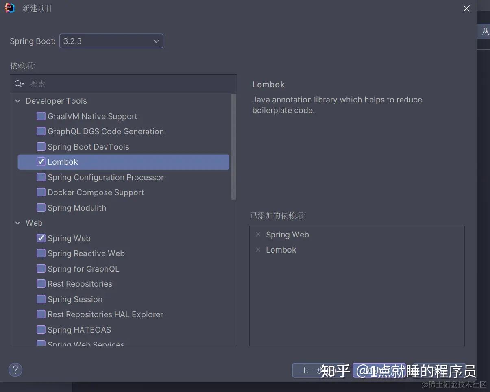The image size is (490, 392).
Task: Tick the Rest Repositories checkbox
Action: pyautogui.click(x=41, y=284)
